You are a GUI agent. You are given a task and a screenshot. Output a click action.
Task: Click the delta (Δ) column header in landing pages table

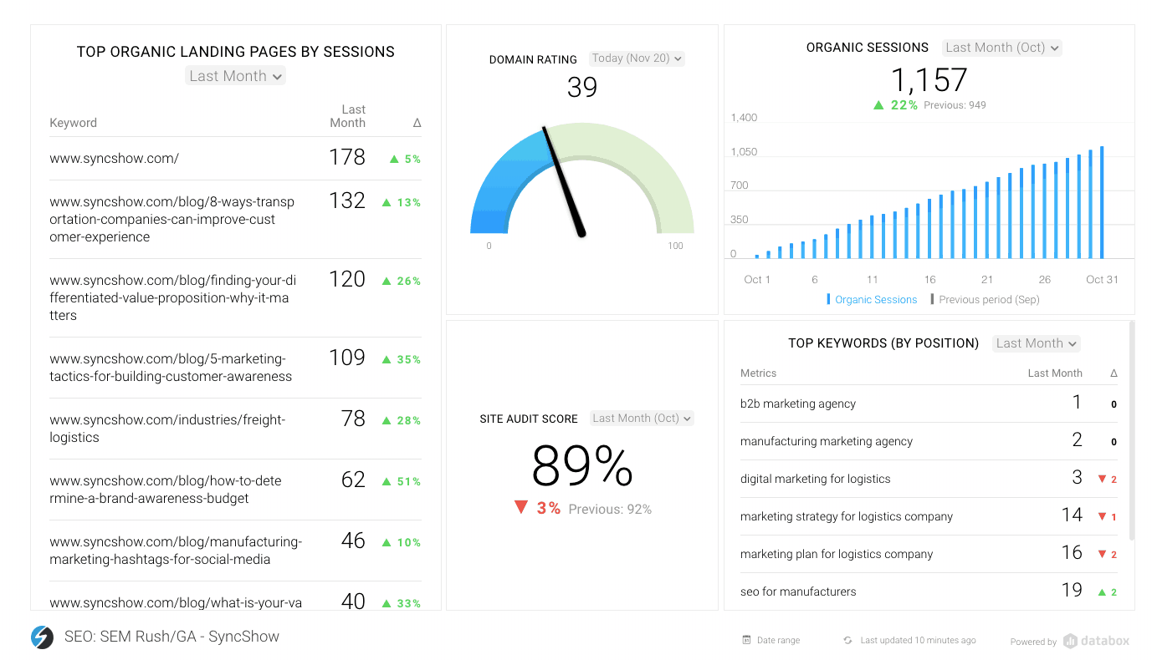coord(417,122)
